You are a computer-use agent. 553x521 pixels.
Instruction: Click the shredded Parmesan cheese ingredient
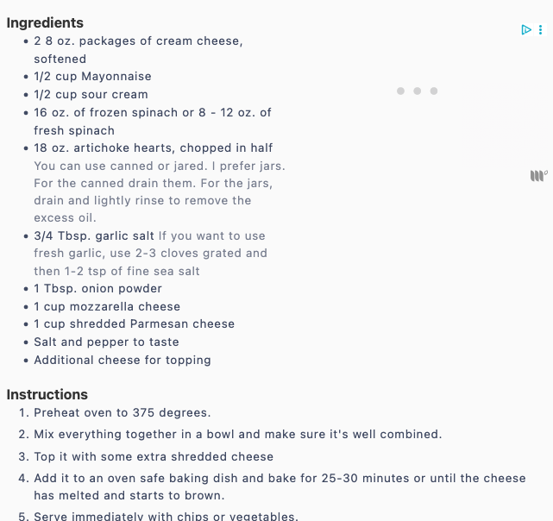pos(134,324)
